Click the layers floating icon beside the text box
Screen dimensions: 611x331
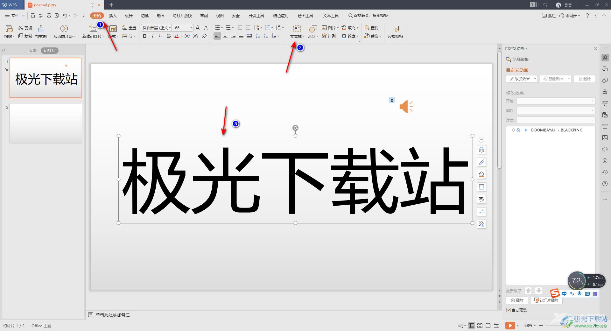481,150
